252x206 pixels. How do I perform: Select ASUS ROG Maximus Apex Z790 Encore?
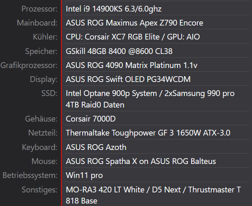134,23
